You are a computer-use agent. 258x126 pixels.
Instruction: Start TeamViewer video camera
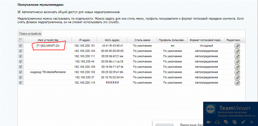coord(208,122)
